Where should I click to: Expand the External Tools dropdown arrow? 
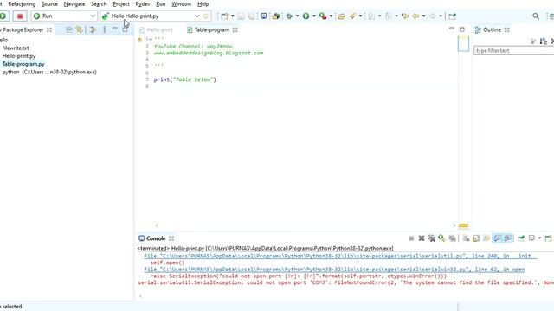coord(331,16)
